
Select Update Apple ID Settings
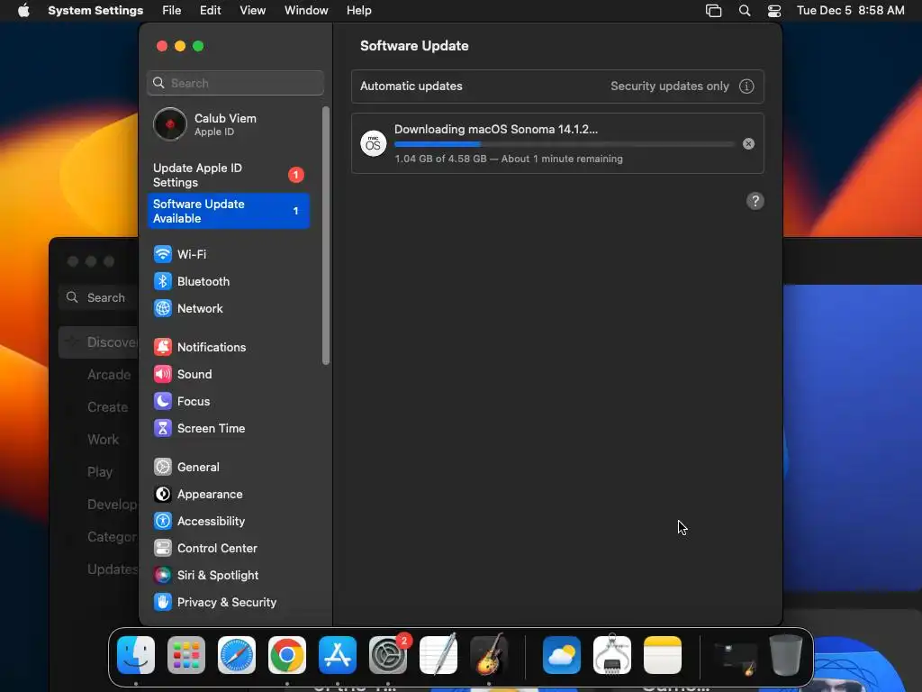[x=228, y=176]
